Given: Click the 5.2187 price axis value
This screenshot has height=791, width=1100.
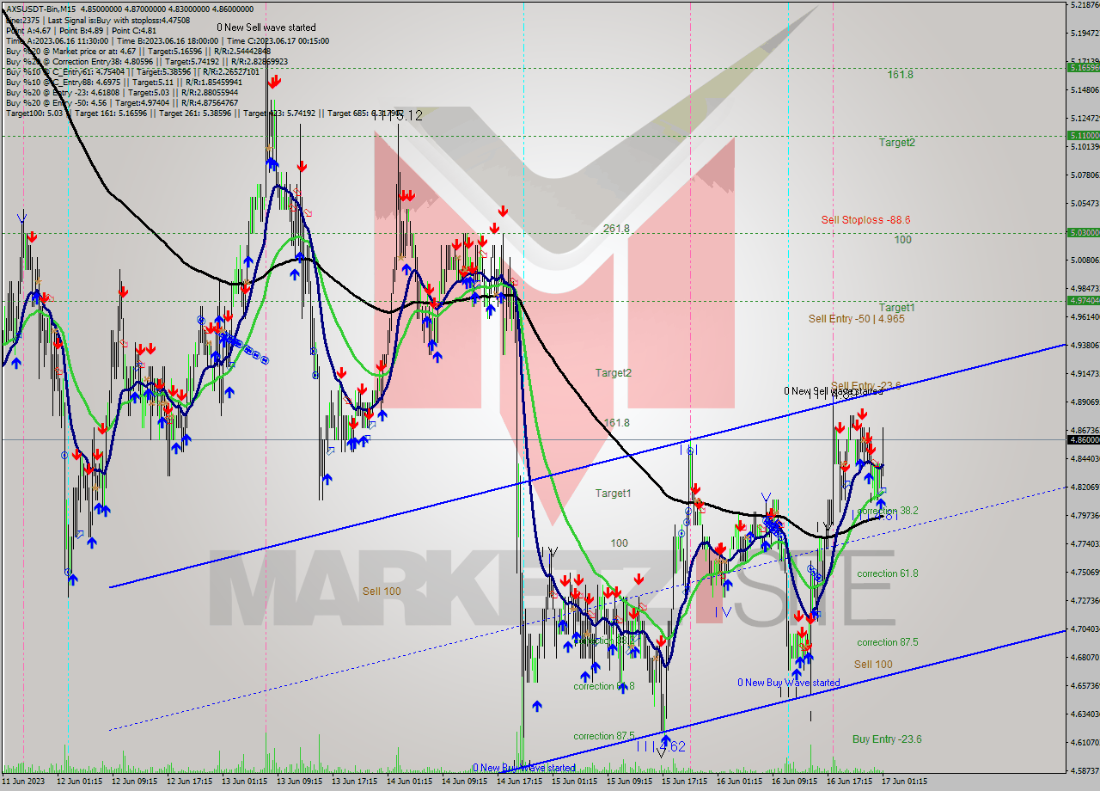Looking at the screenshot, I should click(x=1084, y=5).
